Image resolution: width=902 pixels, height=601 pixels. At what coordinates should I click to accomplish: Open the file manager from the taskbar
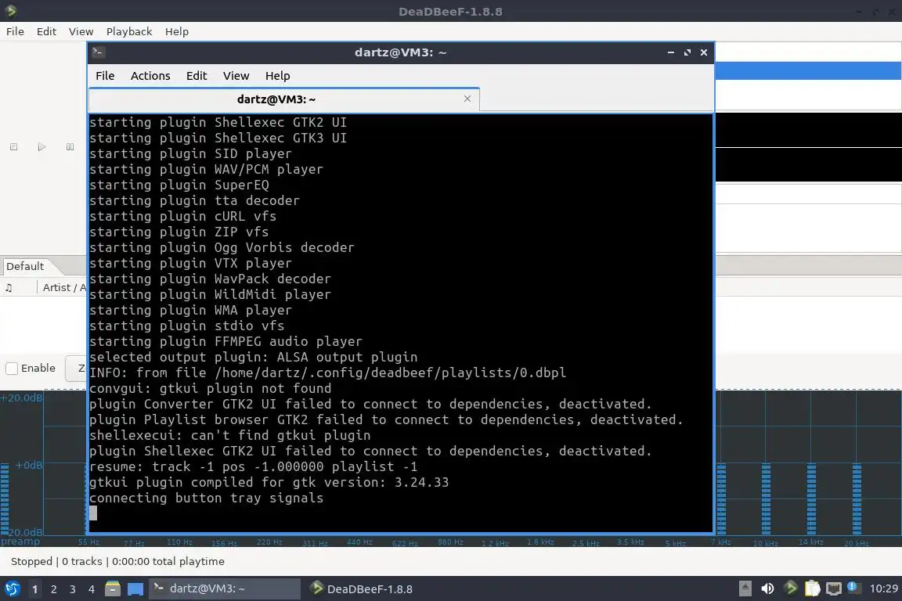coord(113,589)
